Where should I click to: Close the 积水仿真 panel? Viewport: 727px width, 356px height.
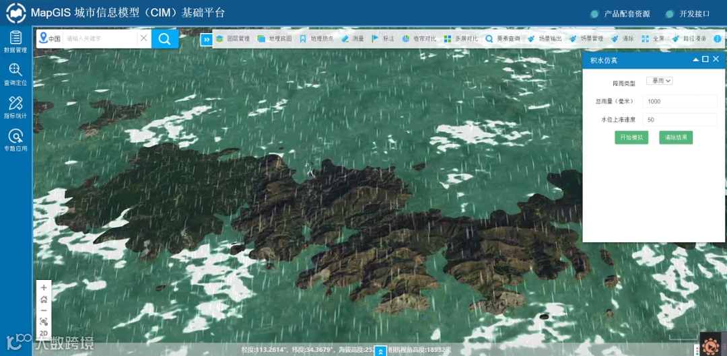(716, 59)
